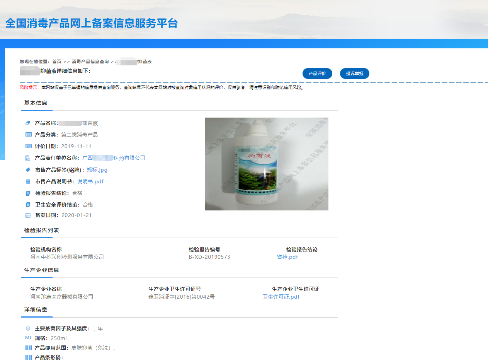The height and width of the screenshot is (364, 488).
Task: Click the barcode icon beside 产品使用范围
Action: pyautogui.click(x=28, y=348)
